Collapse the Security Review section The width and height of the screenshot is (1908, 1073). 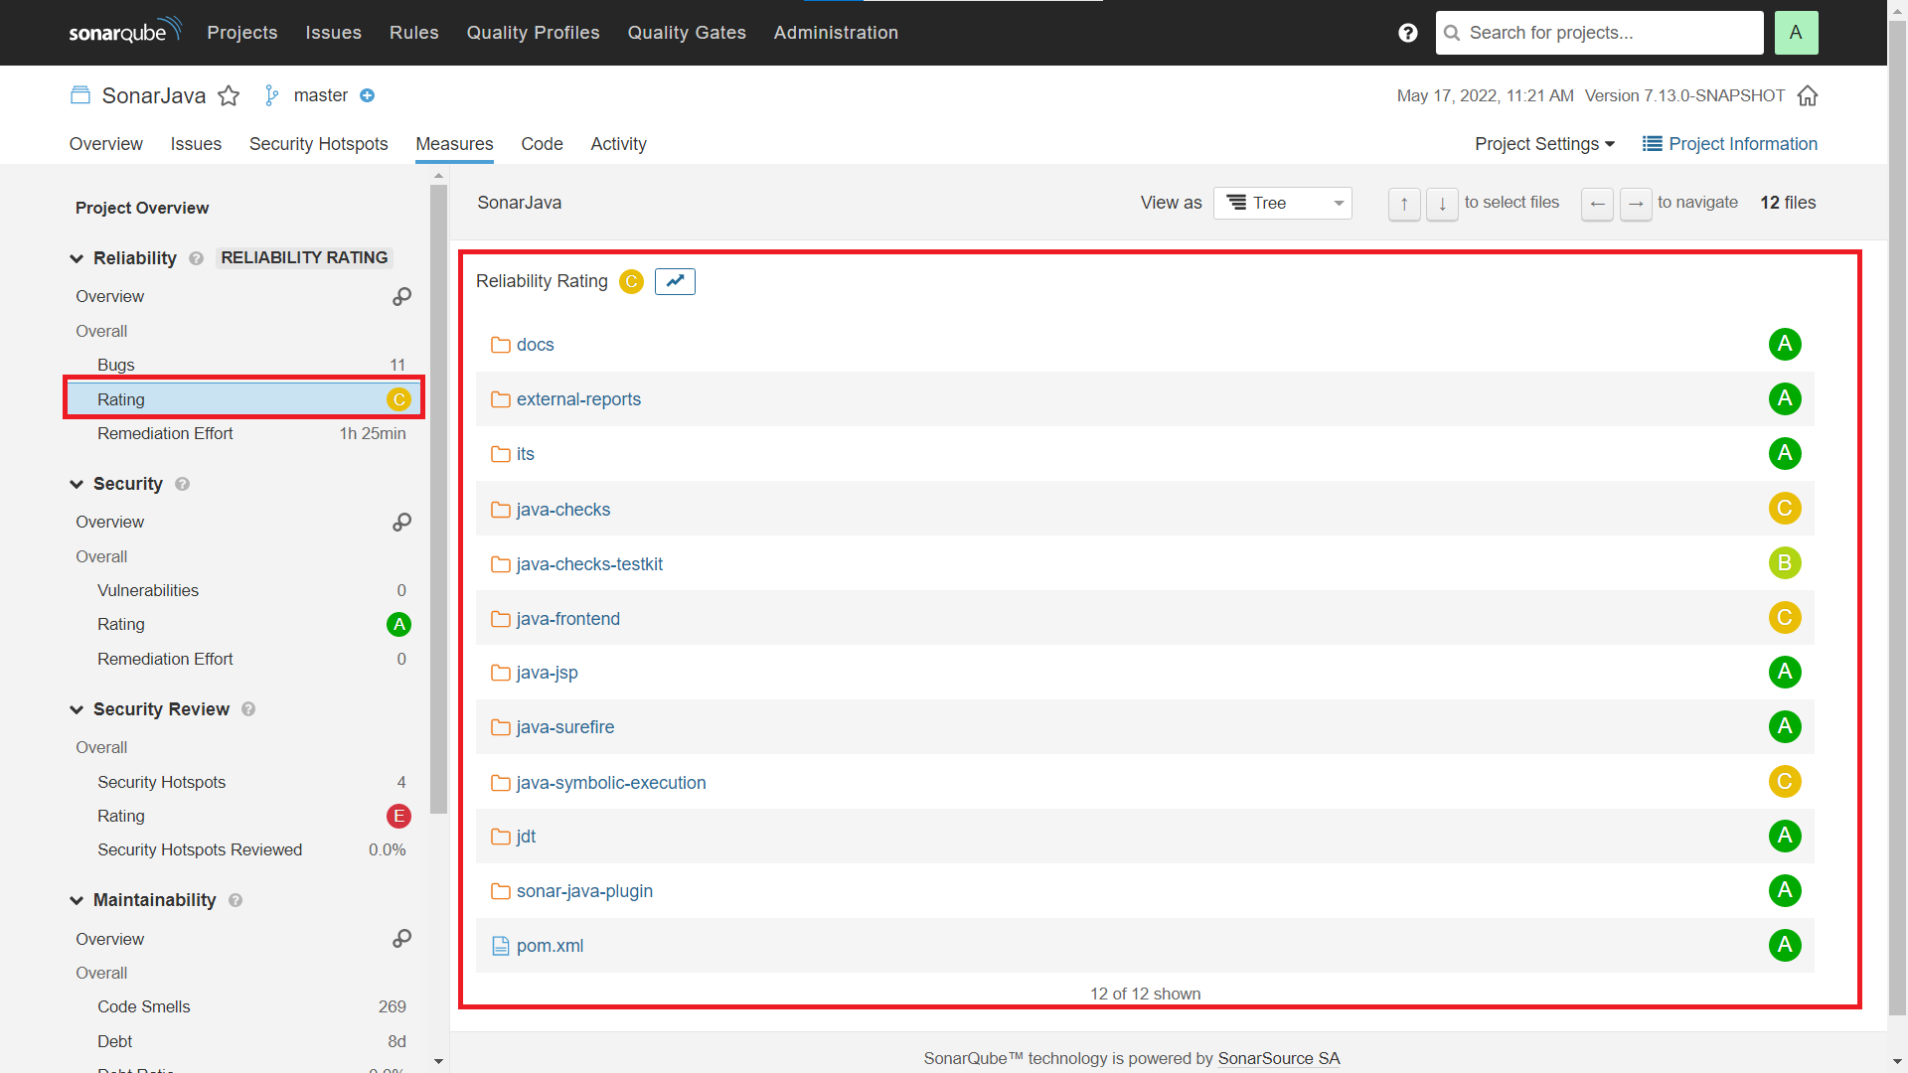point(77,709)
